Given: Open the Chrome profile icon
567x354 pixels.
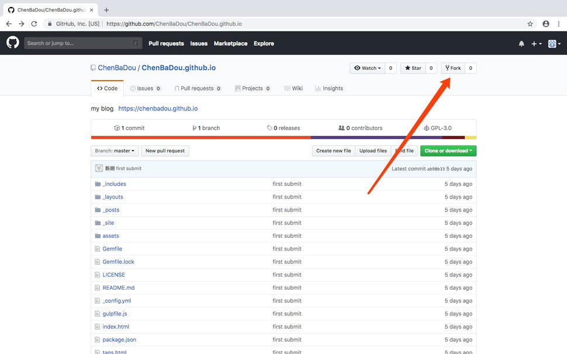Looking at the screenshot, I should (546, 24).
